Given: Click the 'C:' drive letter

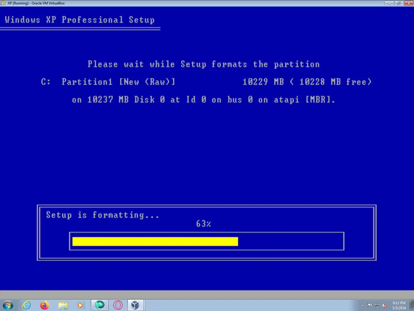Looking at the screenshot, I should click(x=46, y=82).
